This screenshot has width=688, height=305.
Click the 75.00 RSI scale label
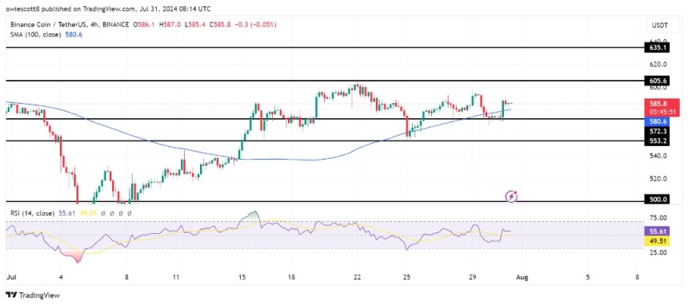pos(659,218)
